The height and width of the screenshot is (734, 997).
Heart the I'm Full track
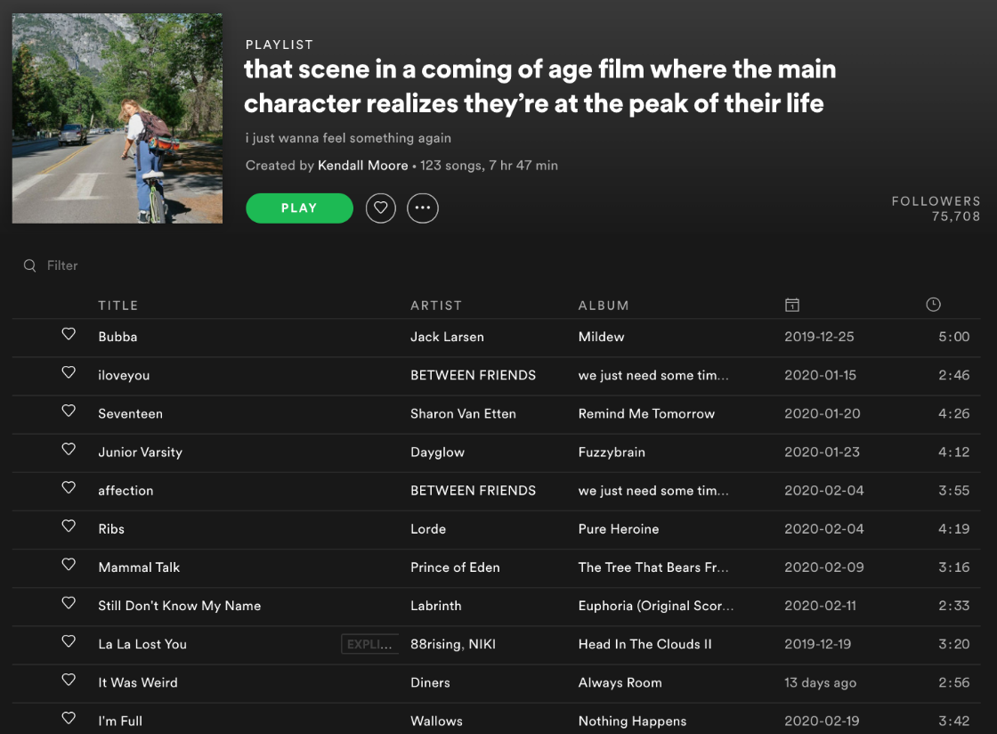tap(69, 718)
